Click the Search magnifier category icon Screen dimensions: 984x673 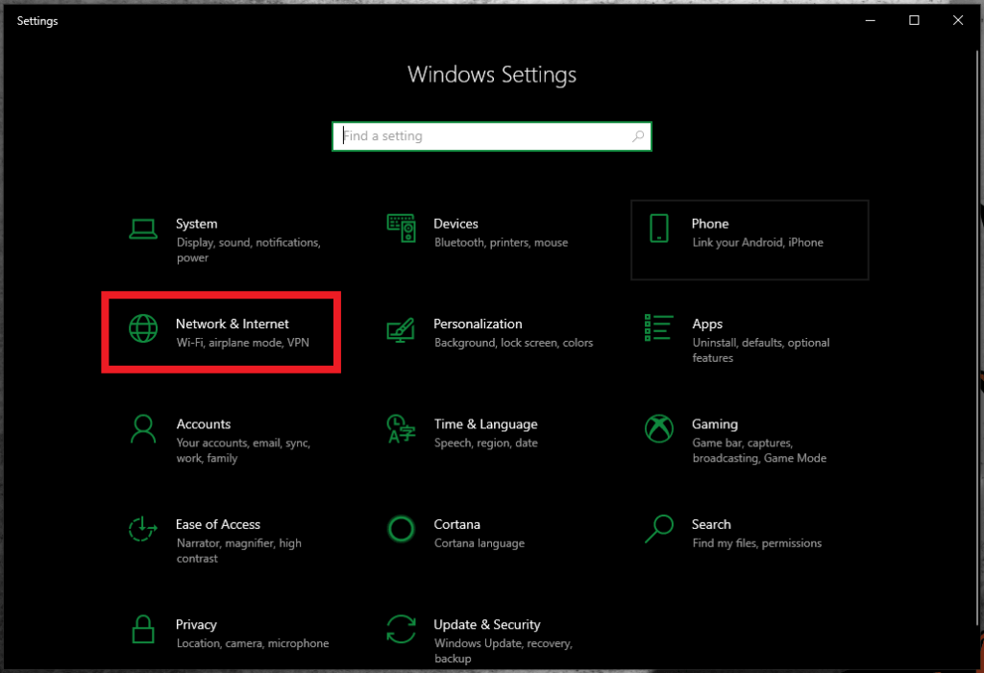[659, 529]
